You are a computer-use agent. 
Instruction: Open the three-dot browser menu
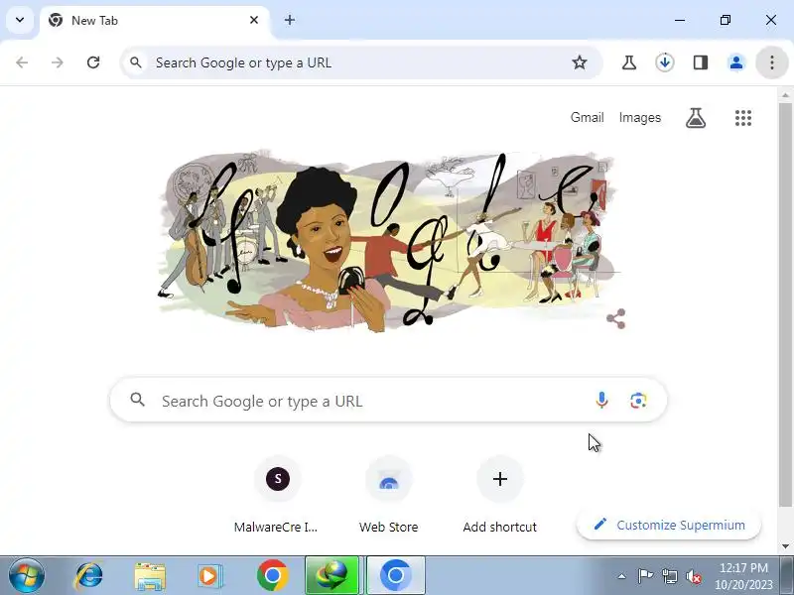[x=772, y=62]
